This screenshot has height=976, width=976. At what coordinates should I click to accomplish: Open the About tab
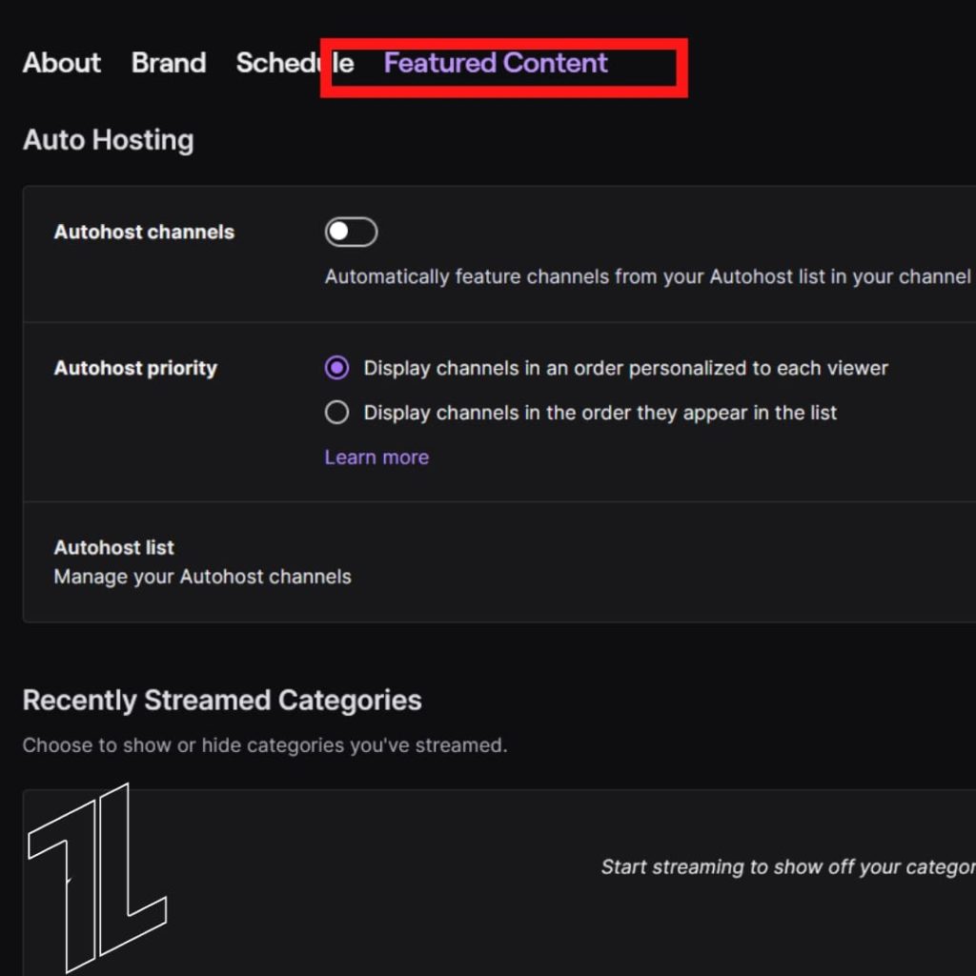(62, 63)
